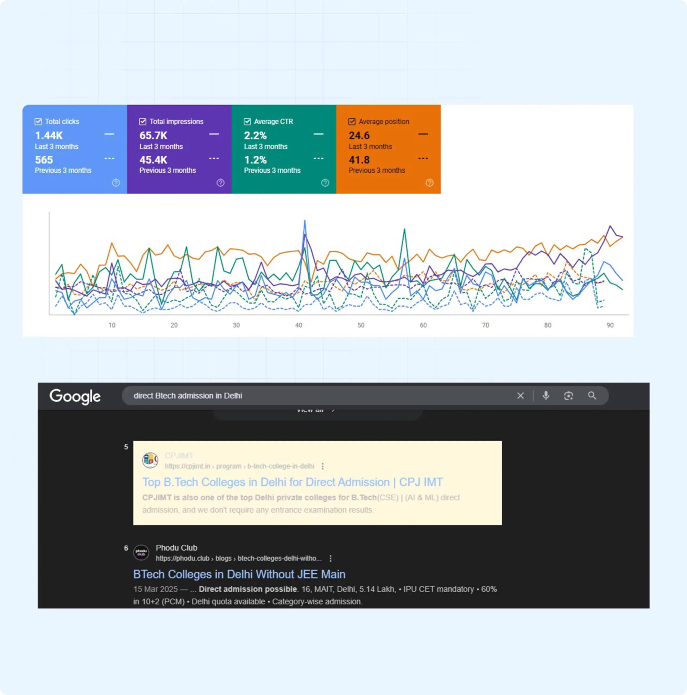Click the help icon in Total impressions card
Screen dimensions: 687x695
[x=220, y=183]
